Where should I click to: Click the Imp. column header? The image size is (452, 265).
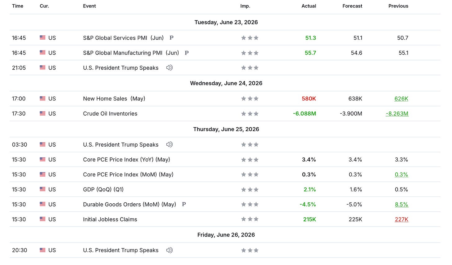pos(245,6)
